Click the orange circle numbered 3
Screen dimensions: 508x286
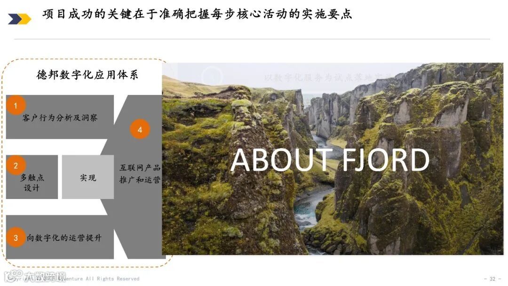coord(16,238)
